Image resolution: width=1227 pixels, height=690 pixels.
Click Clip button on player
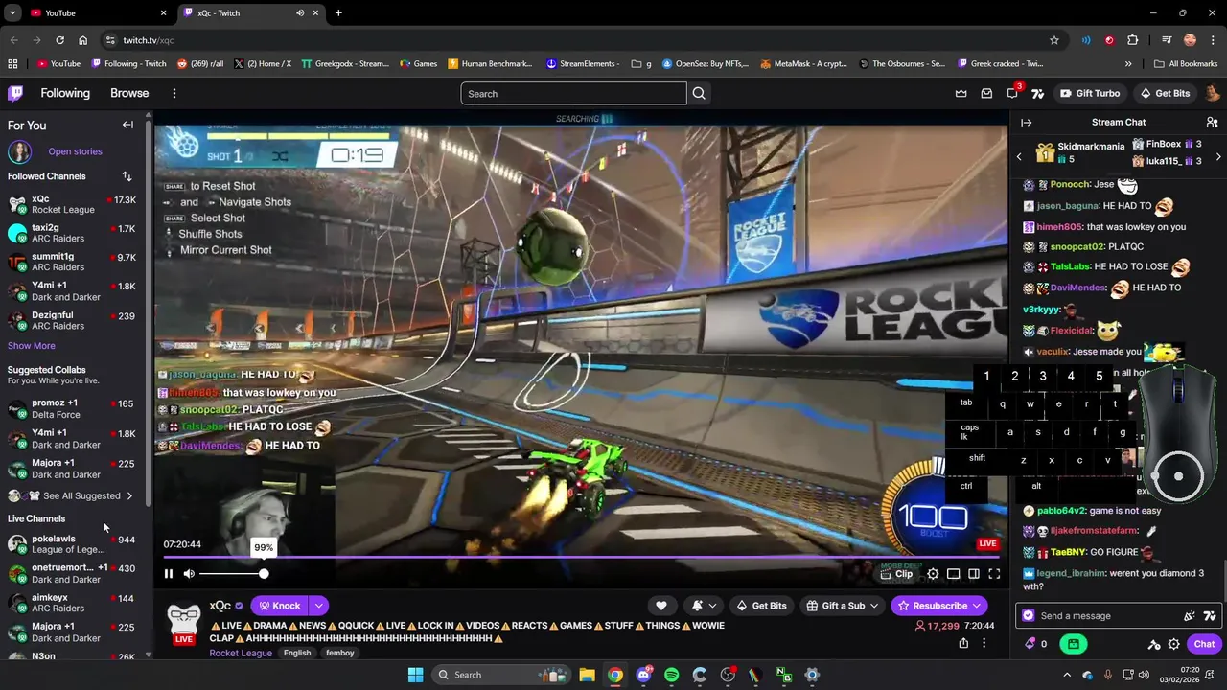click(897, 574)
